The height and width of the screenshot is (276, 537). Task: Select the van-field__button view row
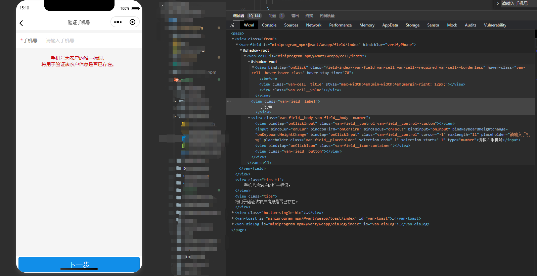point(298,151)
